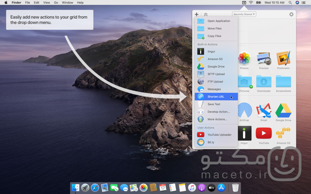Click the Downloads folder in the grid
The width and height of the screenshot is (311, 194).
(264, 82)
